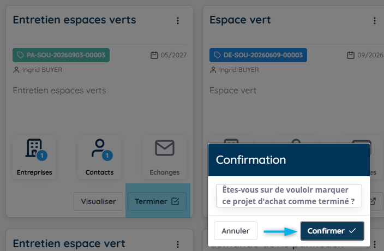Click user icon beside Ingrid BUYER in Espace vert card
This screenshot has width=384, height=251.
coord(213,70)
